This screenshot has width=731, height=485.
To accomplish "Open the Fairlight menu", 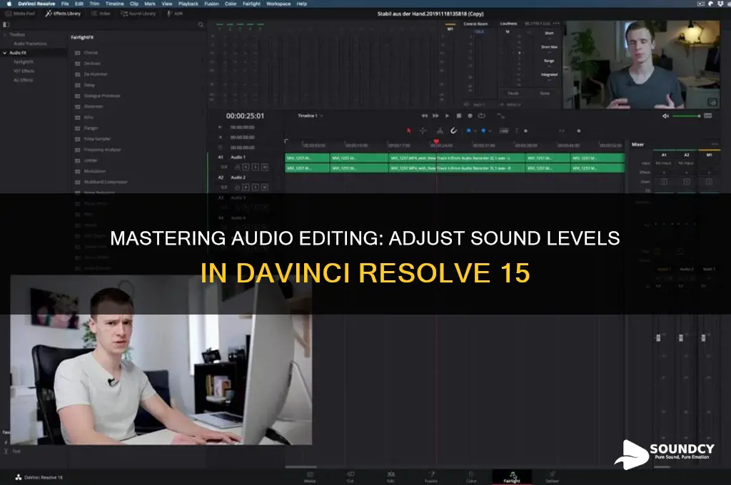I will pyautogui.click(x=251, y=4).
